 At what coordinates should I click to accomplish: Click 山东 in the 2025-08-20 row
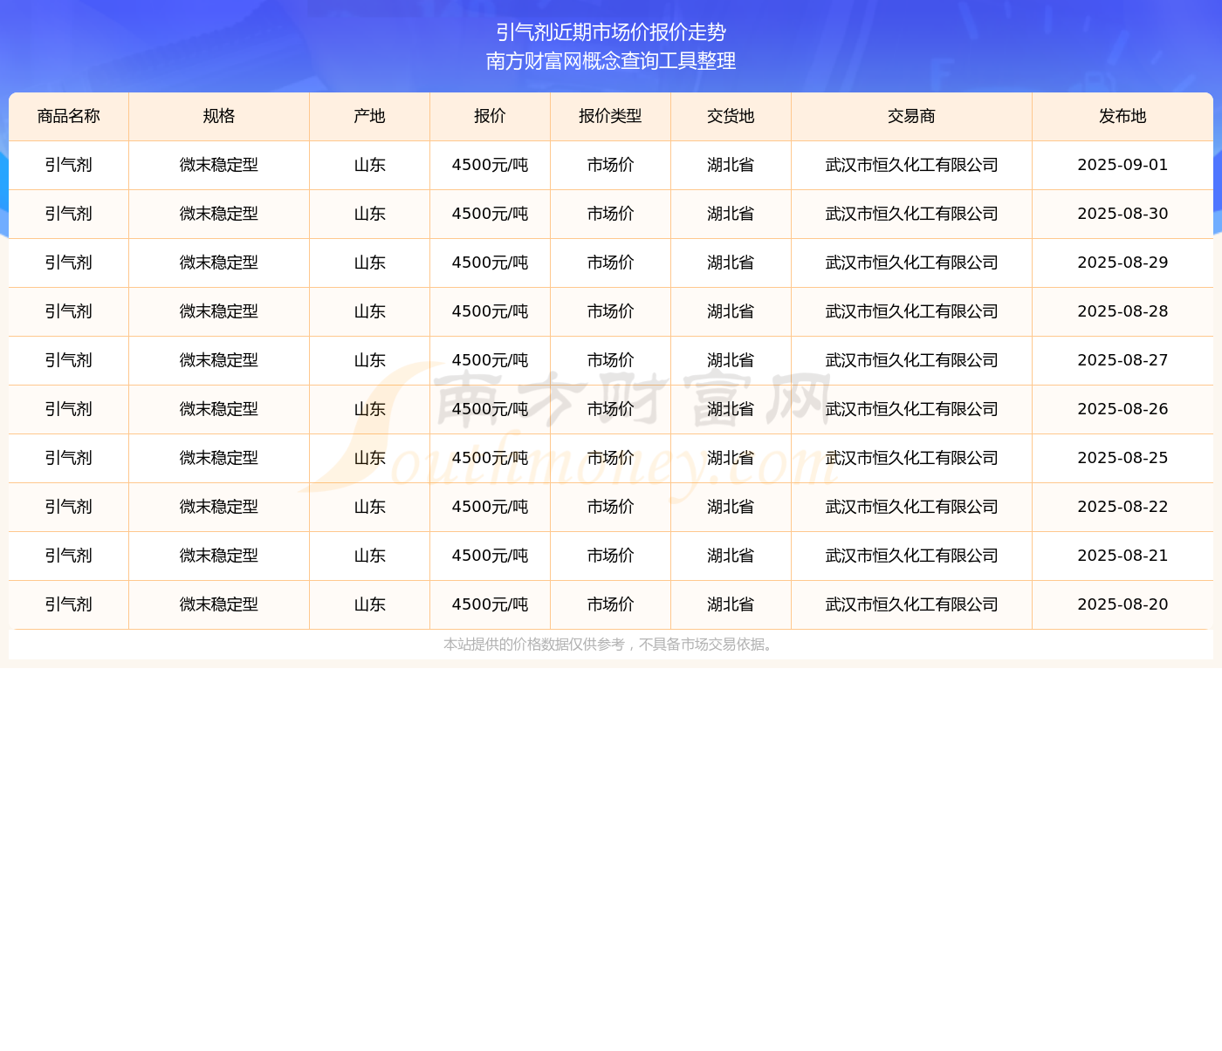pos(370,604)
